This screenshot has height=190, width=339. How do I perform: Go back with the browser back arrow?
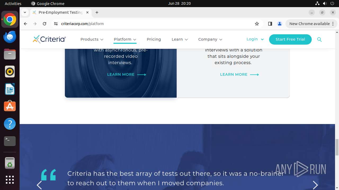coord(25,24)
